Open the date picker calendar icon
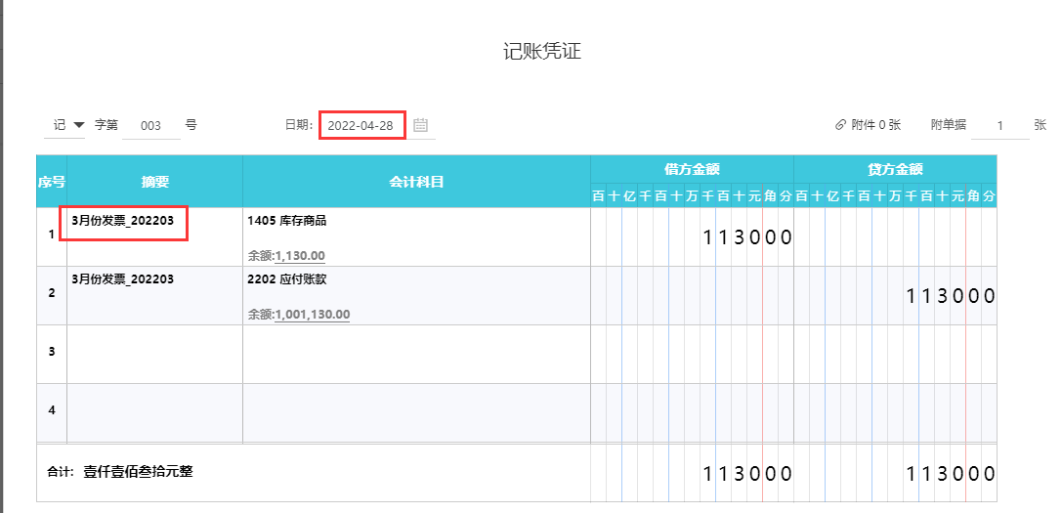 click(x=421, y=125)
